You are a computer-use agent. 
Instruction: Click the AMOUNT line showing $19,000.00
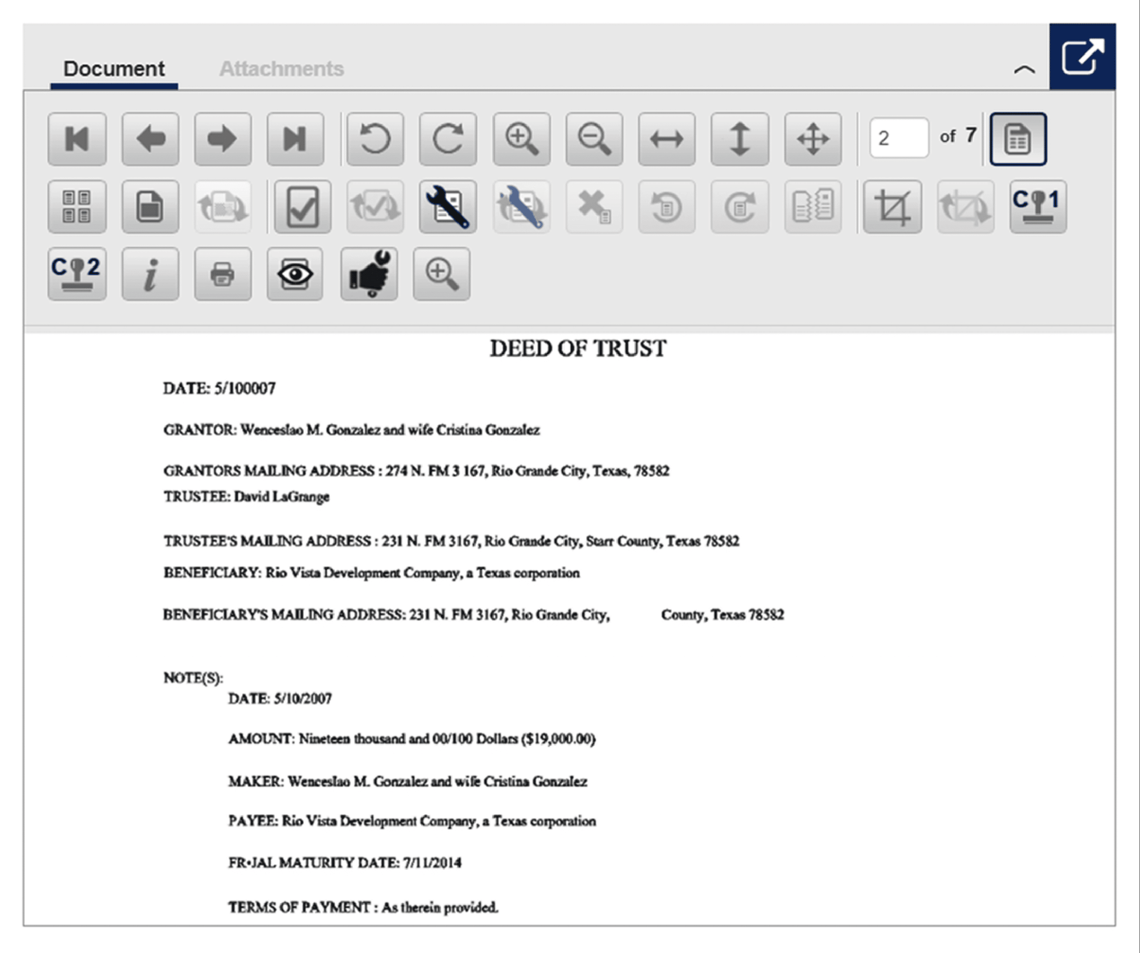click(411, 739)
